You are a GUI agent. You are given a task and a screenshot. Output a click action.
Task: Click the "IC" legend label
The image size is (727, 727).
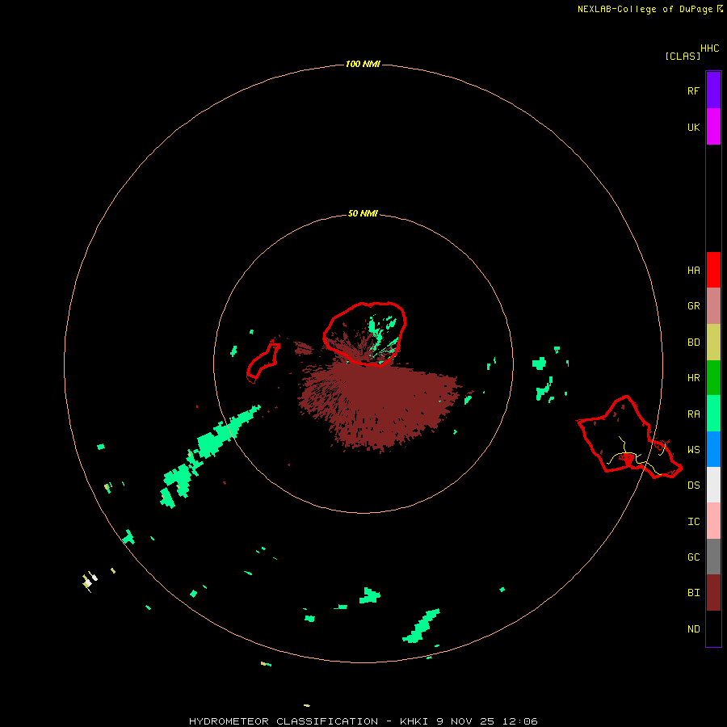point(693,522)
